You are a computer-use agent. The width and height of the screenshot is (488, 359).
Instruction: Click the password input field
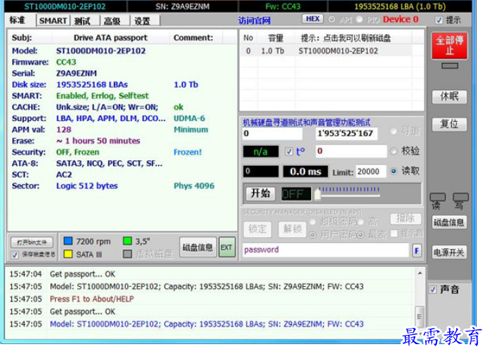[x=325, y=250]
